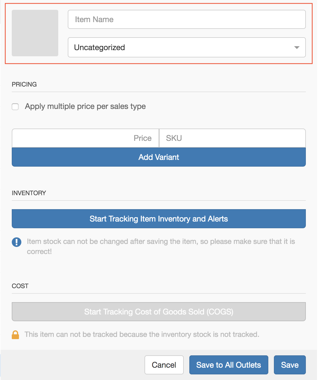The height and width of the screenshot is (380, 319).
Task: Tick the multiple price per sales type checkbox
Action: pyautogui.click(x=15, y=107)
